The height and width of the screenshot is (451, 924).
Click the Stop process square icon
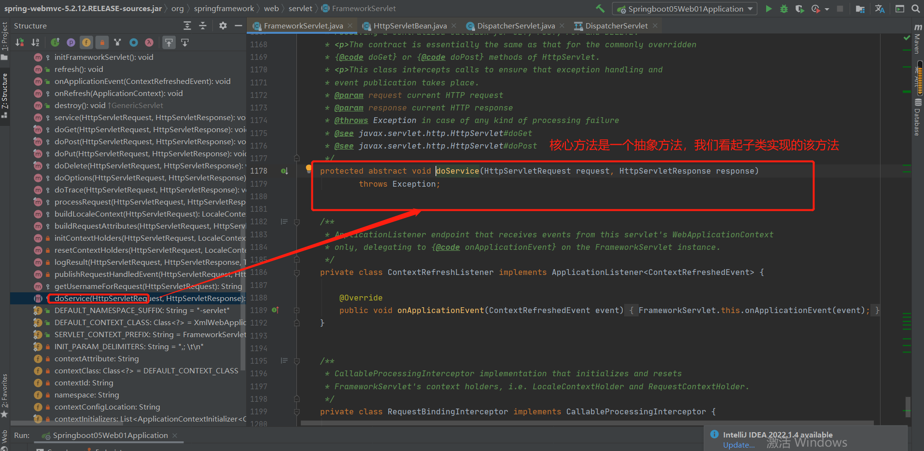click(x=840, y=9)
